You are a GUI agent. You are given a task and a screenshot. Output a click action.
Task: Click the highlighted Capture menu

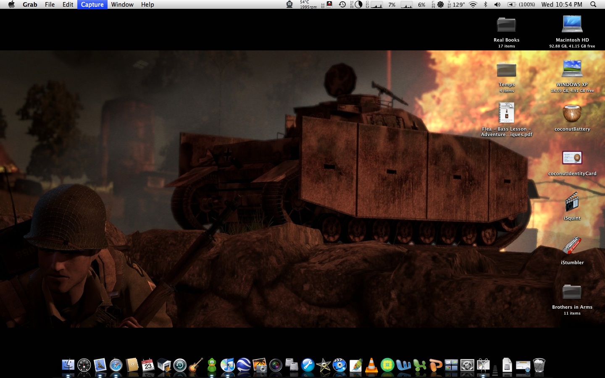click(x=92, y=4)
